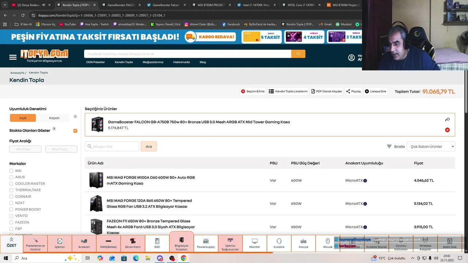Select the Ekran Kartı category
Screen dimensions: 468x263
133,244
